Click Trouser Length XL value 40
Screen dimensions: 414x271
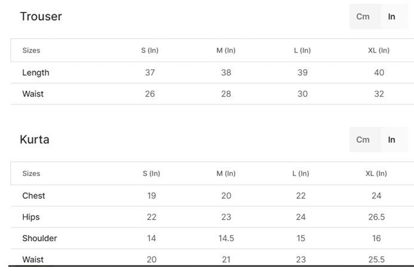point(379,73)
